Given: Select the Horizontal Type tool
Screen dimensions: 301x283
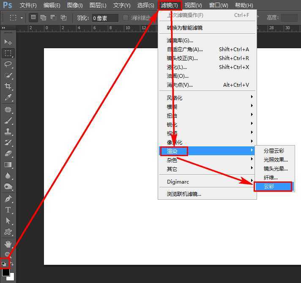Looking at the screenshot, I should point(8,210).
